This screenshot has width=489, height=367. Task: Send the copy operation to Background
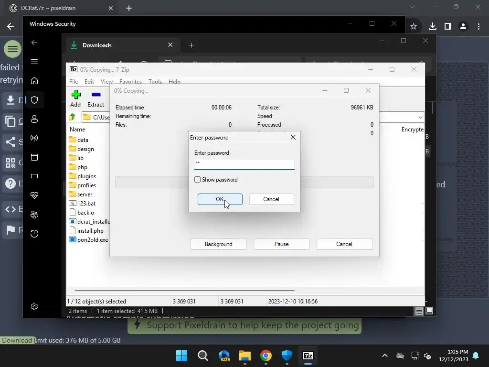click(219, 244)
